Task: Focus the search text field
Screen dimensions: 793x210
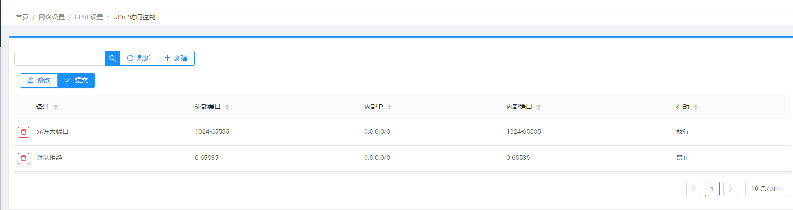Action: coord(60,58)
